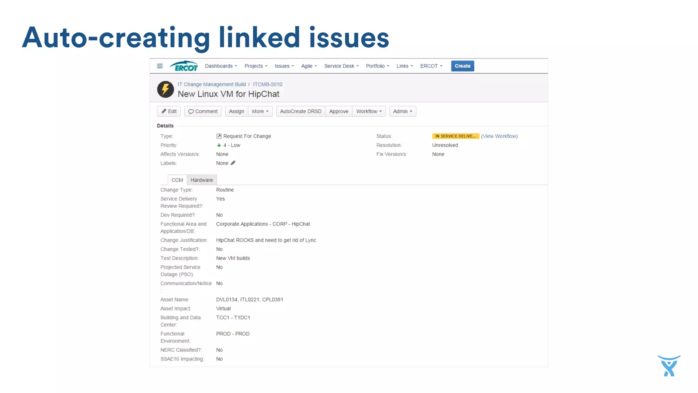
Task: Open the hamburger sidebar menu icon
Action: point(160,66)
